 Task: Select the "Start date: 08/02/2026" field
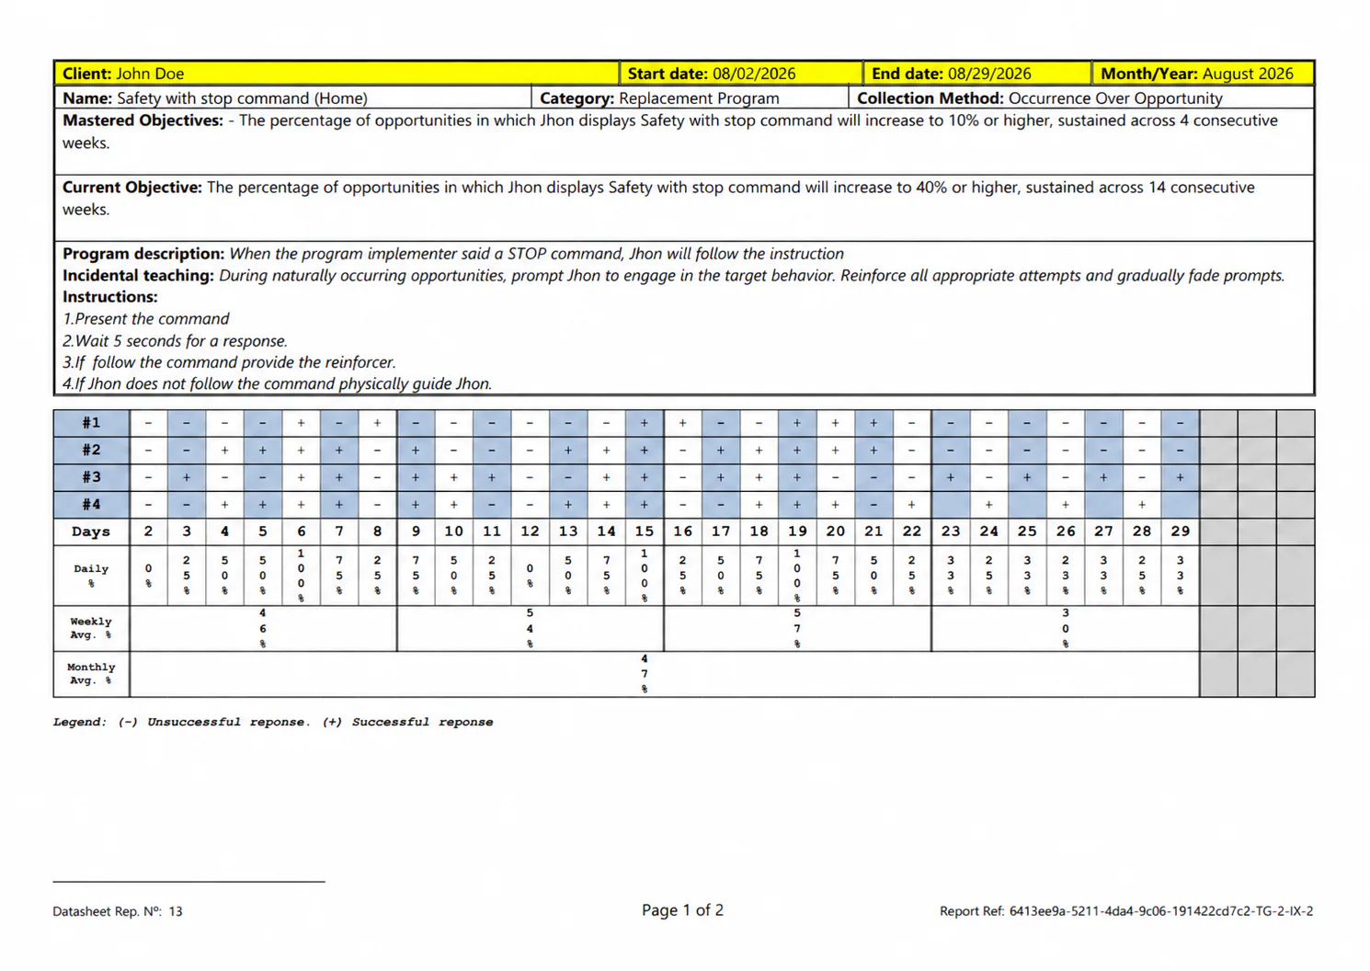click(x=741, y=74)
